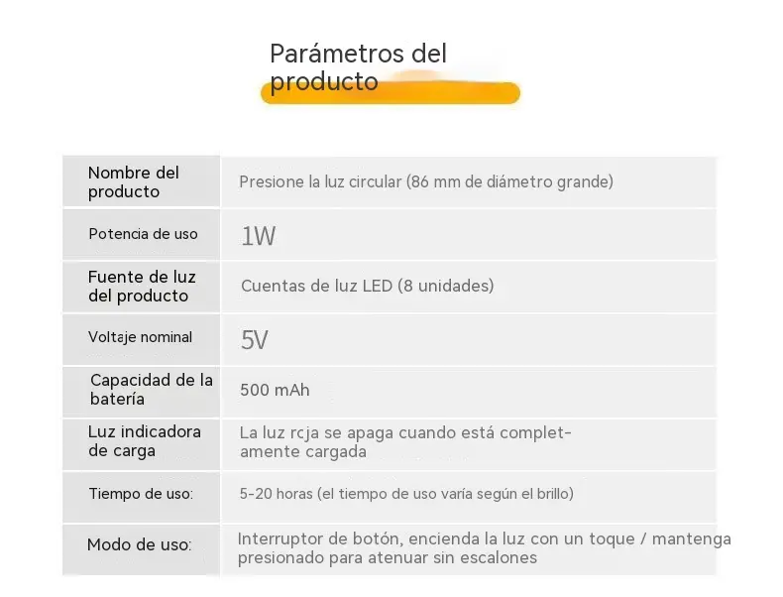
Task: Select the 'Capacidad de la batería' label
Action: (x=152, y=390)
